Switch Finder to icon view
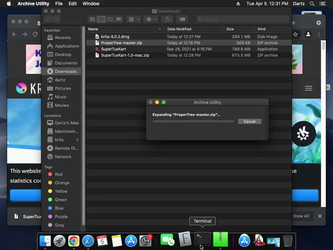The image size is (333, 250). coord(92,19)
